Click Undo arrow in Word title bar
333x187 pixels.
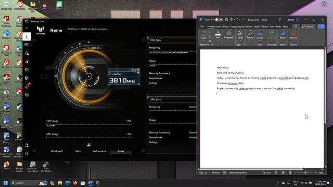231,20
